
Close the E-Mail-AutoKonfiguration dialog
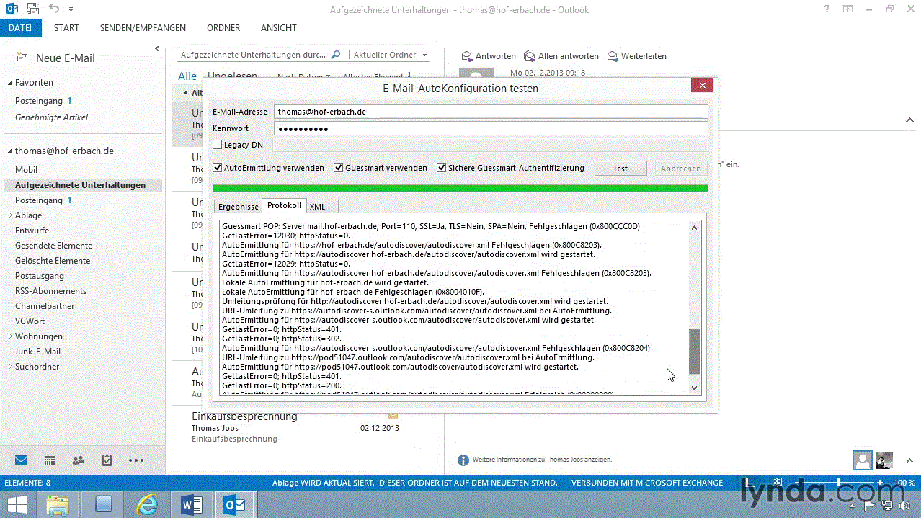click(x=702, y=85)
